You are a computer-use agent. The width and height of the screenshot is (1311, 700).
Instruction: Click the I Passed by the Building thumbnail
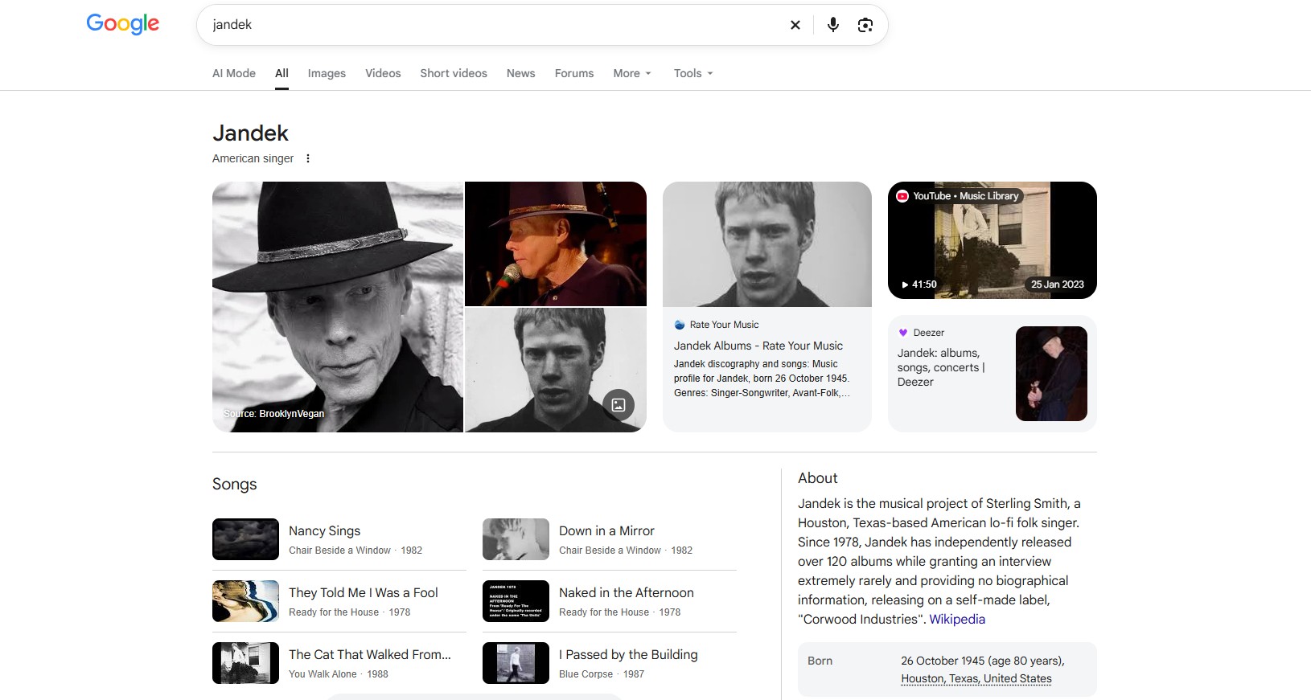pyautogui.click(x=516, y=663)
